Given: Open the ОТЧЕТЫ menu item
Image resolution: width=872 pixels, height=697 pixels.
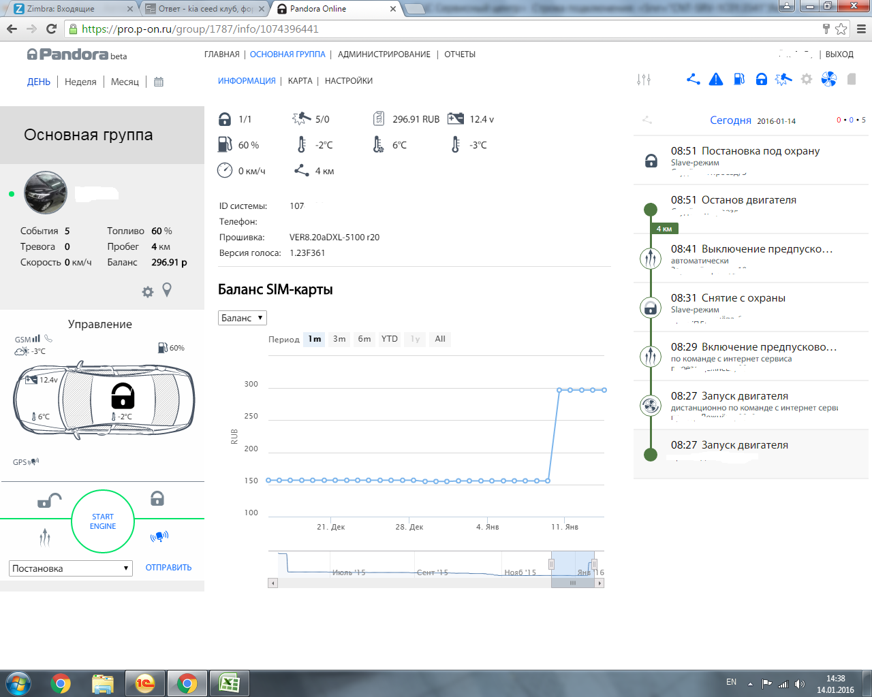Looking at the screenshot, I should tap(460, 54).
